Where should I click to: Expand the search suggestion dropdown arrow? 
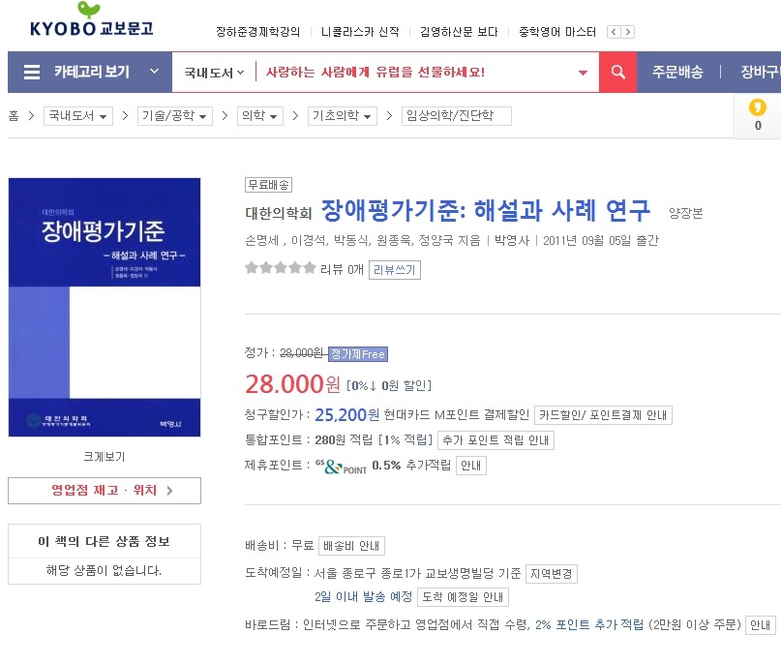[583, 73]
